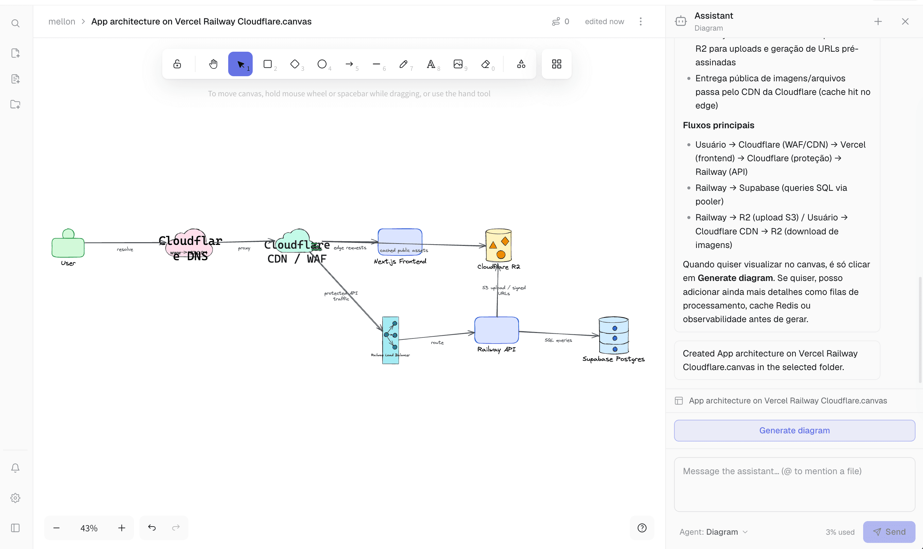Zoom out with the minus button
923x549 pixels.
(x=56, y=528)
